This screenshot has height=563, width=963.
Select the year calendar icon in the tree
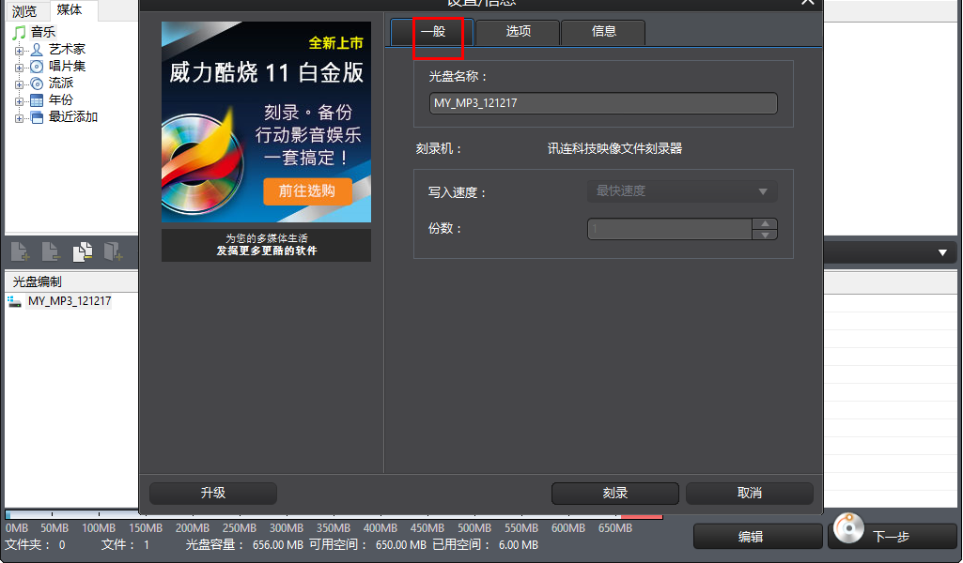click(x=37, y=100)
